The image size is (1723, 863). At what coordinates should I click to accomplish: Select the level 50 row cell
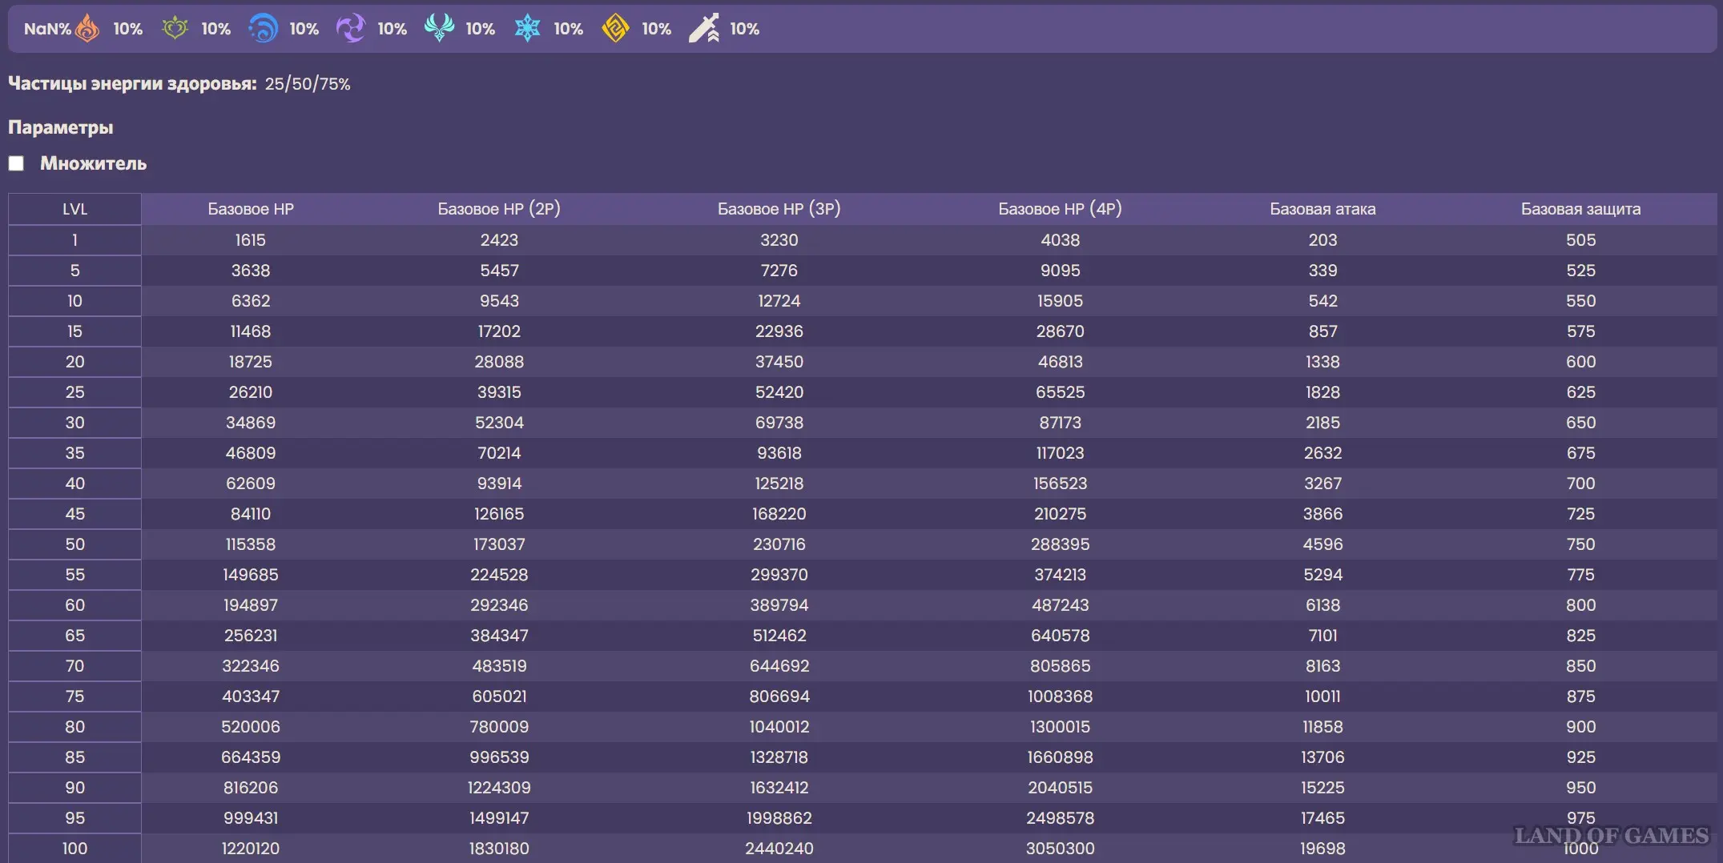coord(74,544)
